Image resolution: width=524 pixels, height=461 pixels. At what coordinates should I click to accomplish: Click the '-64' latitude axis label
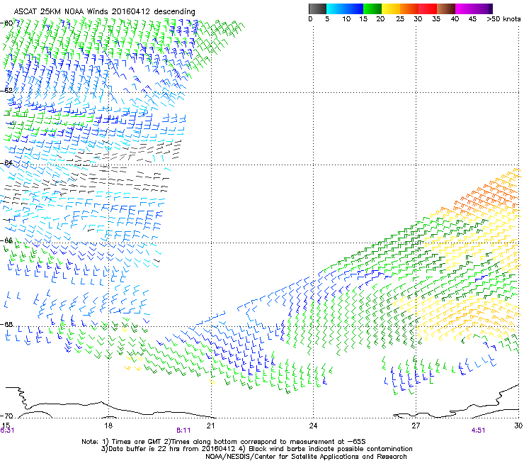pyautogui.click(x=6, y=162)
